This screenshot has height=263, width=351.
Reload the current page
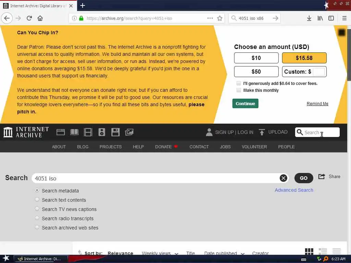point(29,18)
